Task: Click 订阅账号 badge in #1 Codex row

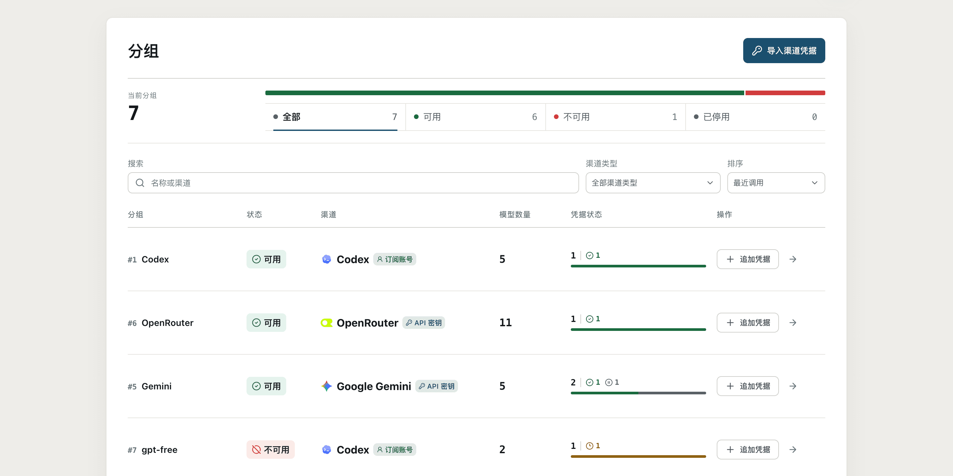Action: [x=395, y=259]
